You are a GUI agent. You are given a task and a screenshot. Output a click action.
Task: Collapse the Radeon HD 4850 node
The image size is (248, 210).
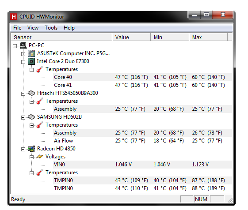23,149
